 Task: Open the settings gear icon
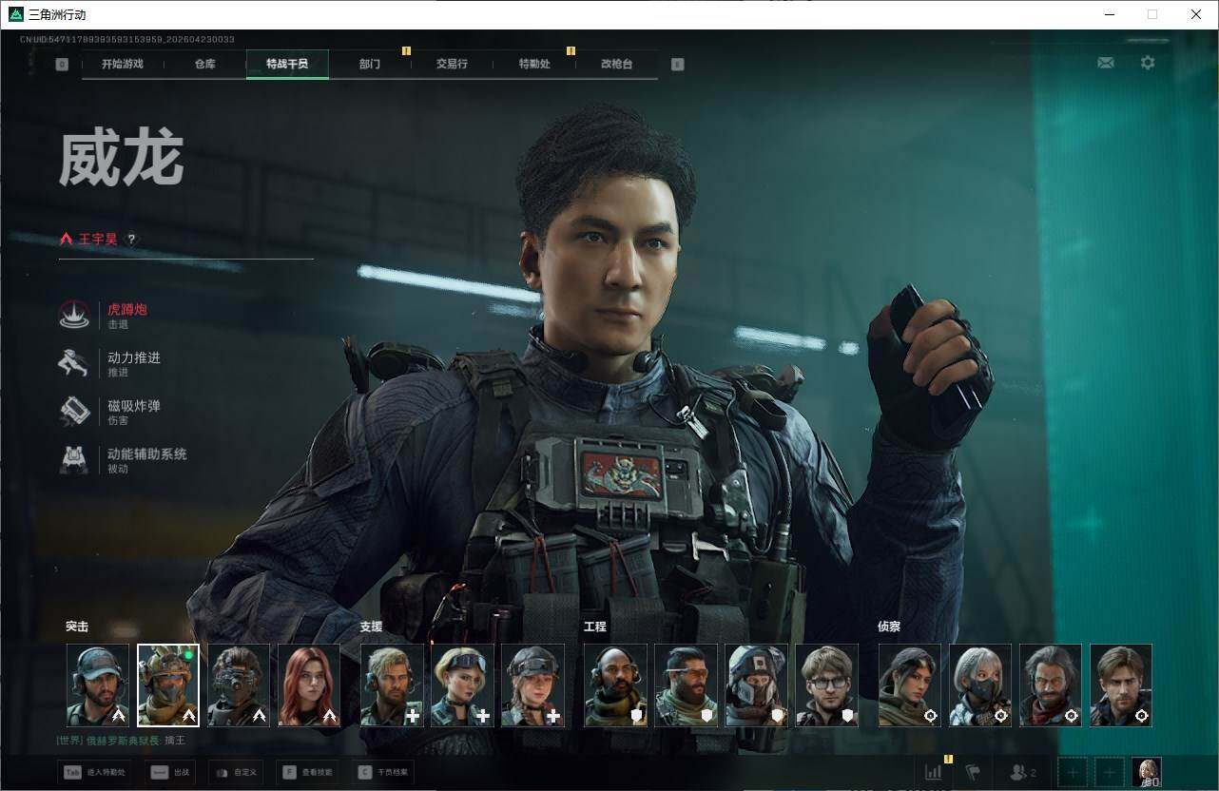pos(1148,63)
